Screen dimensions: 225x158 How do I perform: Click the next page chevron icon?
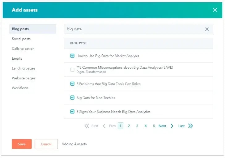click(172, 126)
